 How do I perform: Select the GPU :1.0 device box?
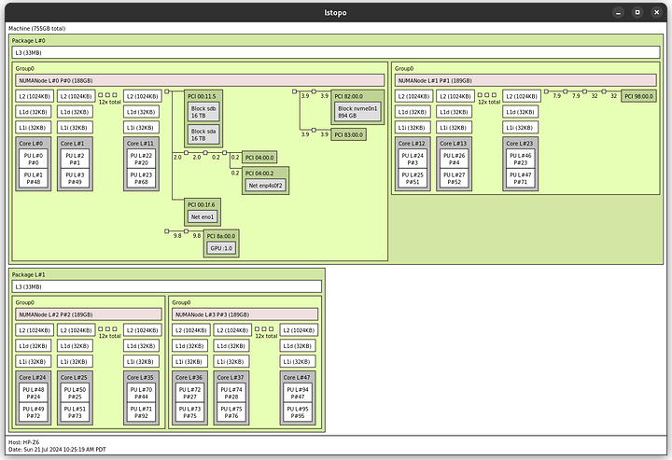pyautogui.click(x=220, y=247)
